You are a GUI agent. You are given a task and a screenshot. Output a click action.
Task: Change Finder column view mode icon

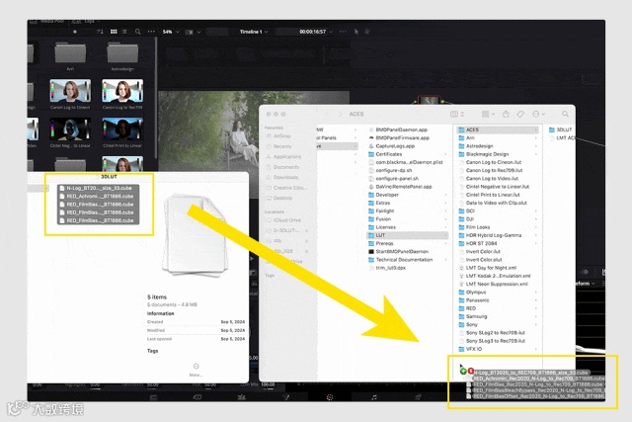click(x=457, y=115)
